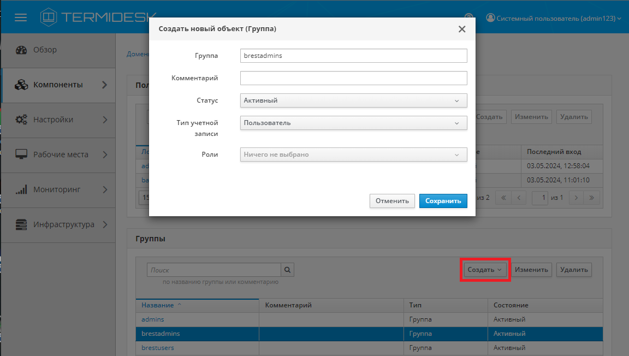Expand the Компоненты menu chevron

click(x=105, y=85)
